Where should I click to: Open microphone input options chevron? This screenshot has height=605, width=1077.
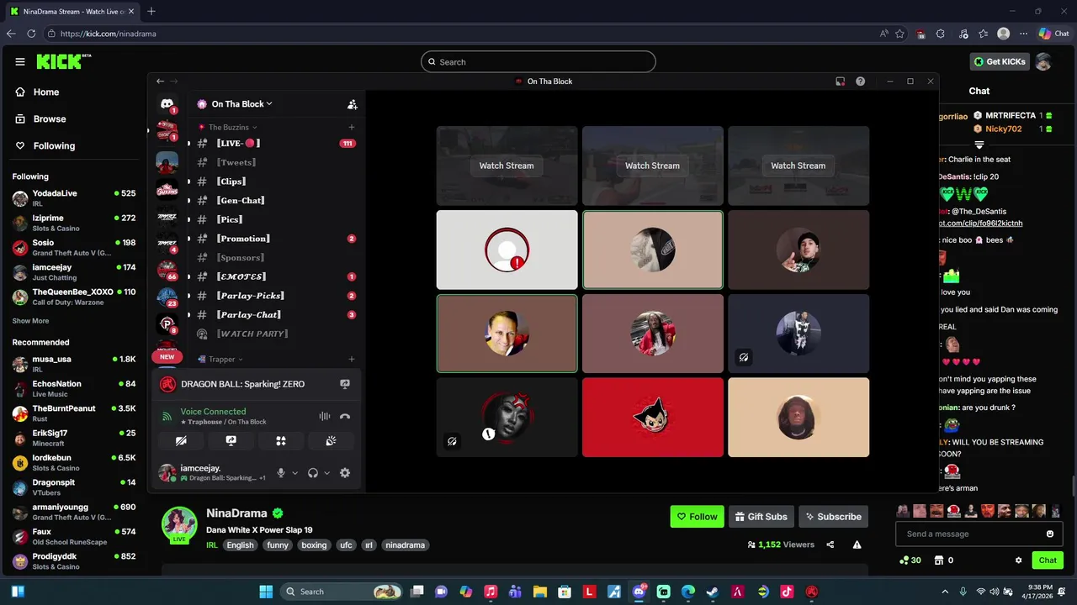click(x=295, y=473)
